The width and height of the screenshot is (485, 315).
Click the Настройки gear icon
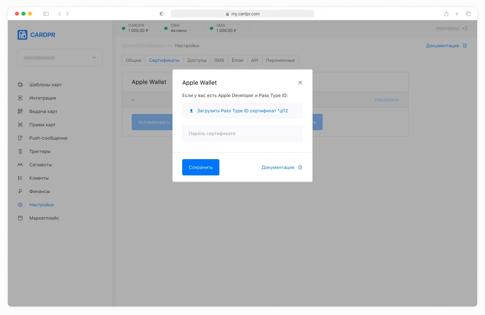click(20, 205)
